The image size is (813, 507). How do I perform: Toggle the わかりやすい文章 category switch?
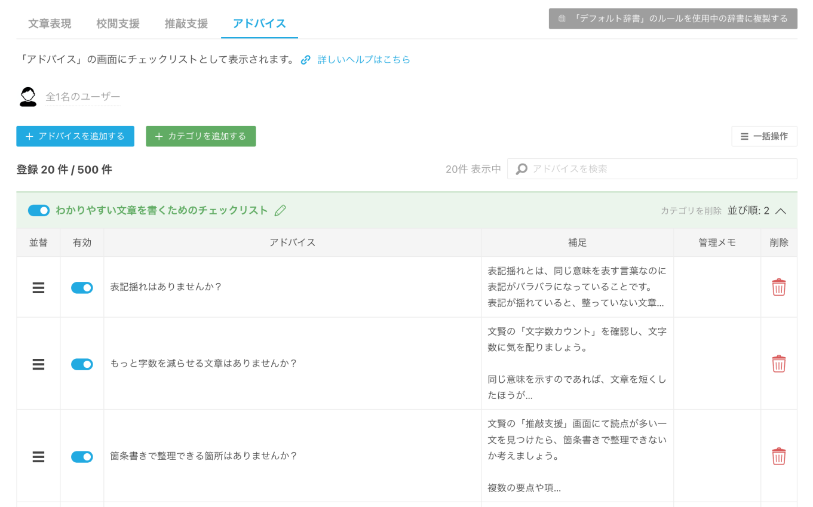39,210
